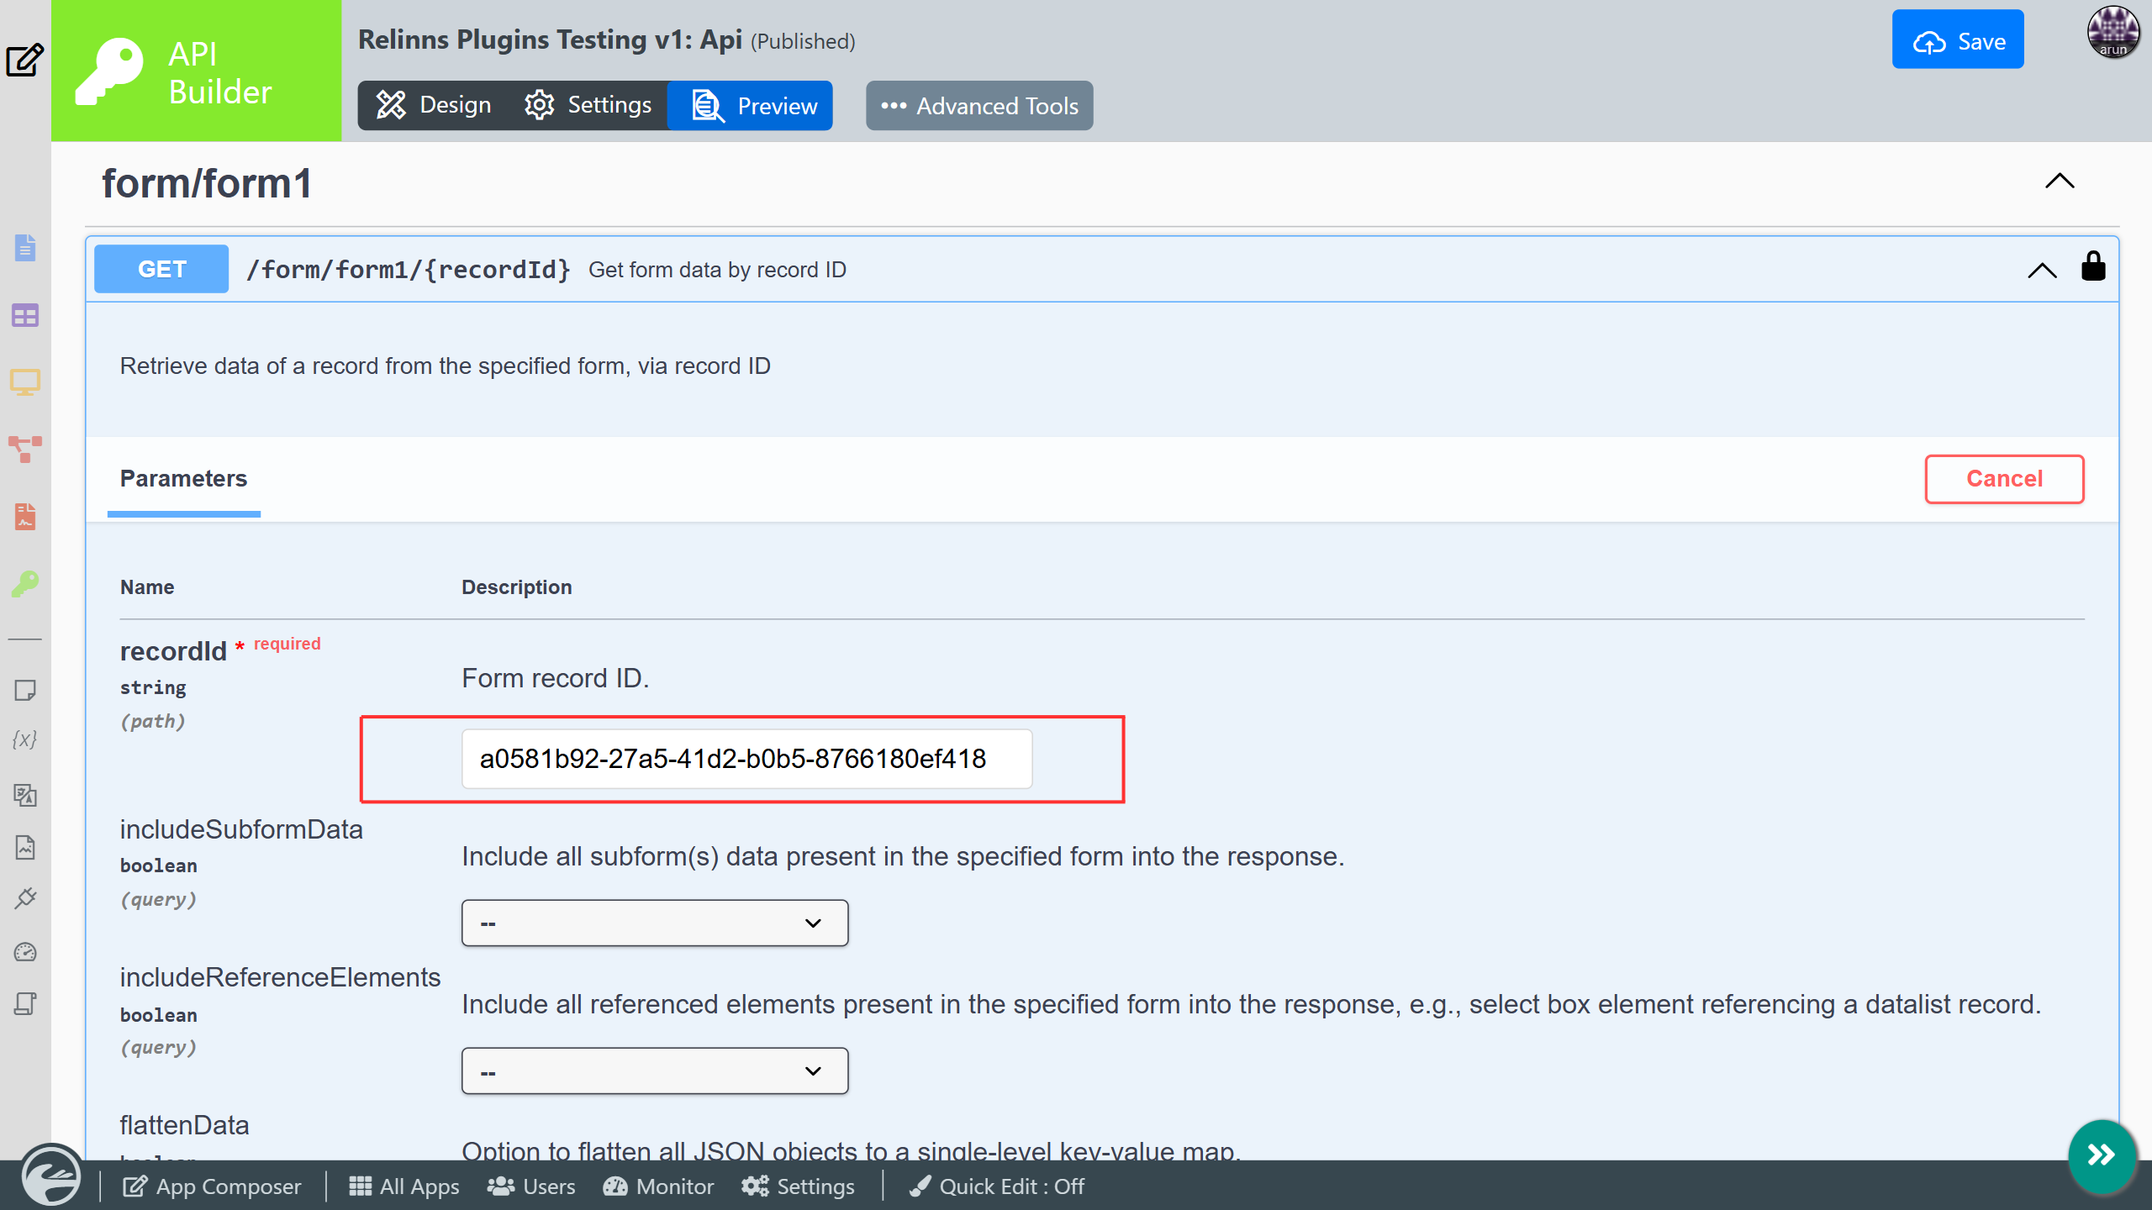This screenshot has height=1210, width=2152.
Task: Click the Cancel button
Action: pos(2003,479)
